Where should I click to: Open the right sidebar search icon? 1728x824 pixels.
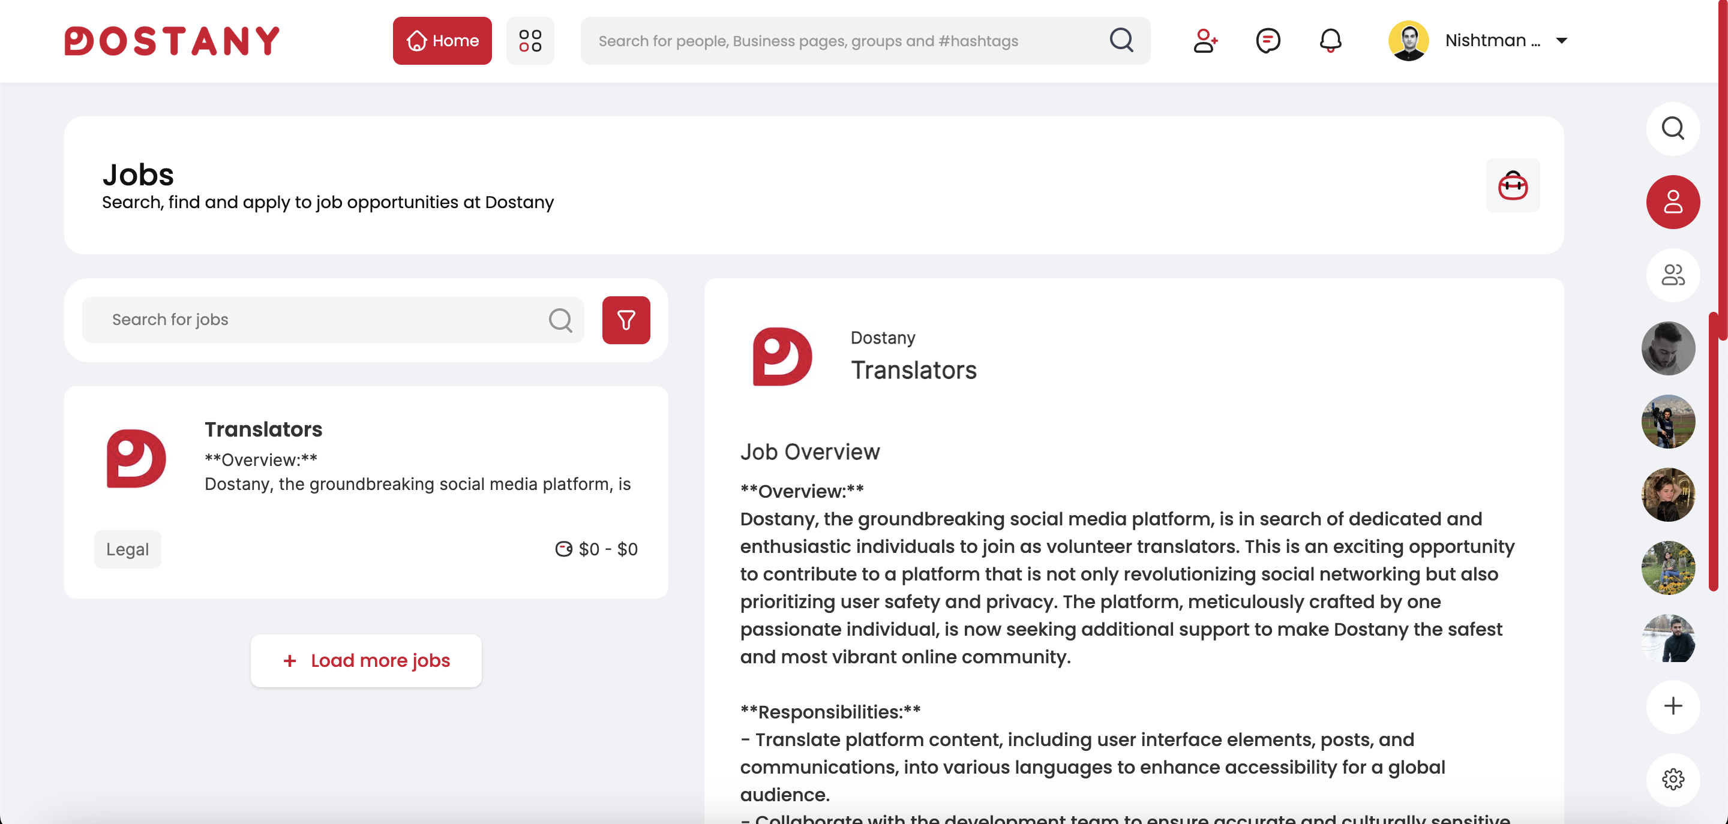point(1672,128)
